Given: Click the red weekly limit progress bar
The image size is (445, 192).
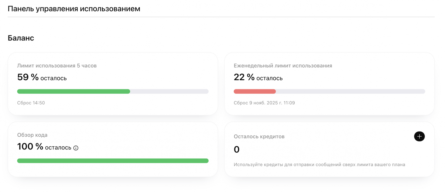Looking at the screenshot, I should pos(255,91).
